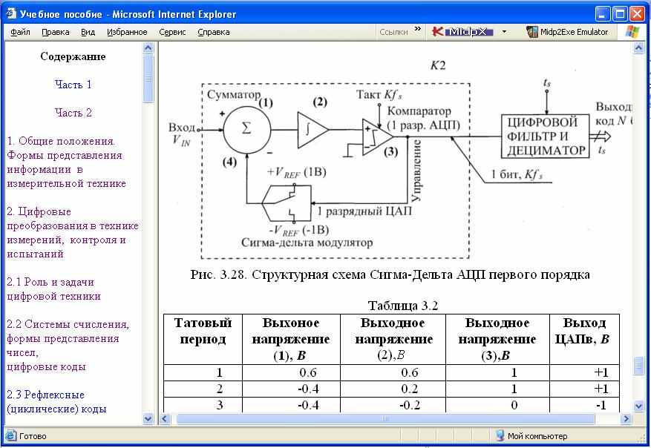
Task: Click the left frame scroll up arrow
Action: [x=148, y=48]
